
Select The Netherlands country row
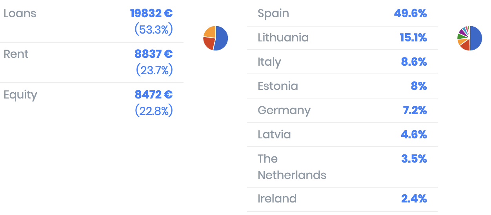click(342, 167)
